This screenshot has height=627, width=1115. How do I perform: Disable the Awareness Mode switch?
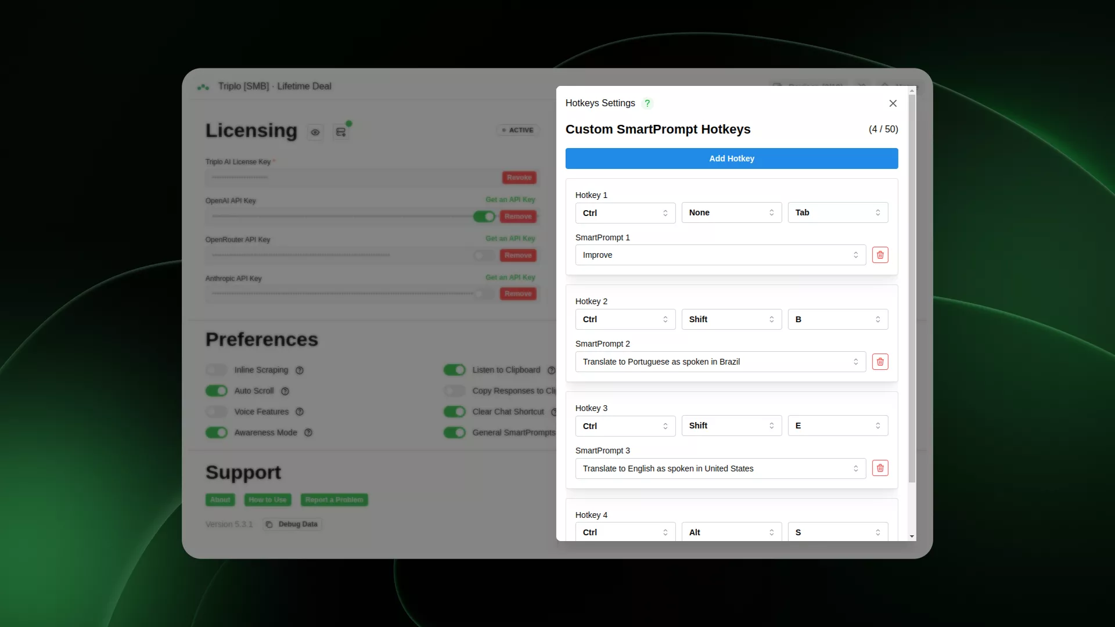coord(217,433)
